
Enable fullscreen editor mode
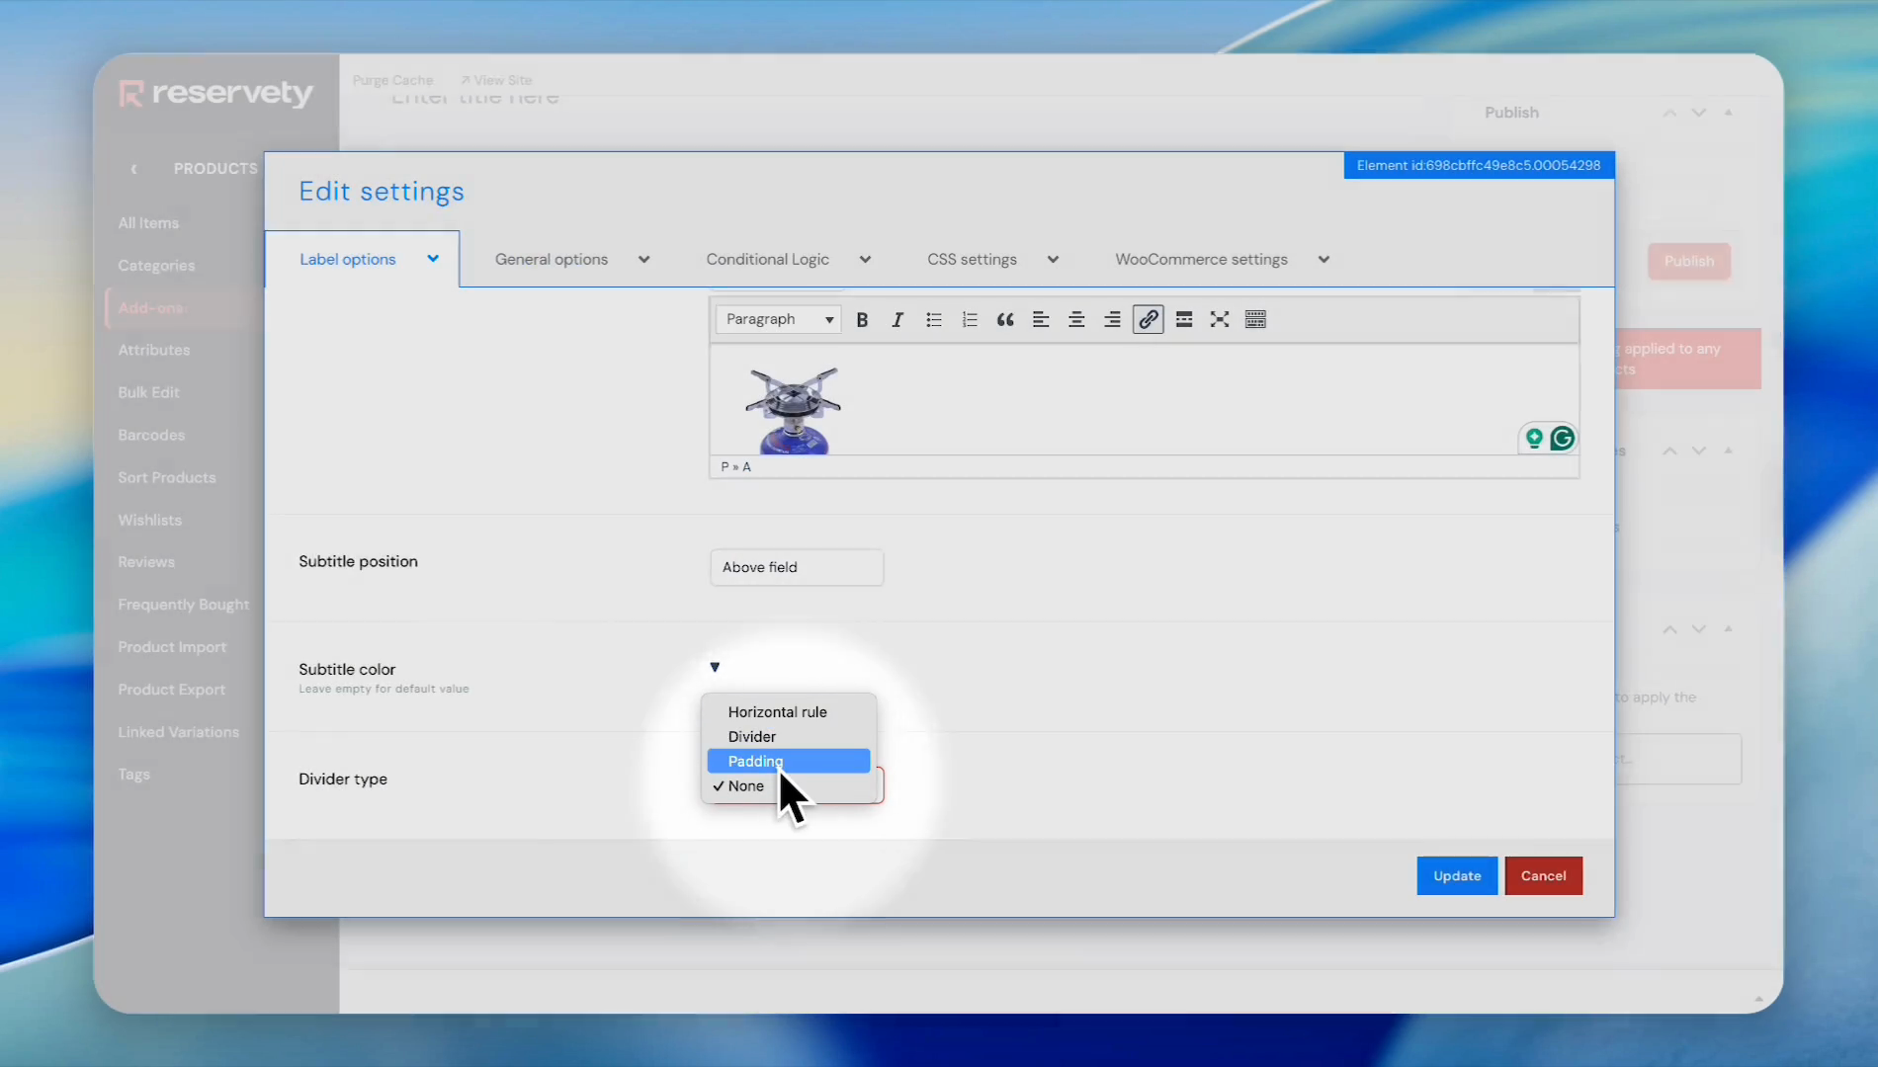(x=1220, y=320)
